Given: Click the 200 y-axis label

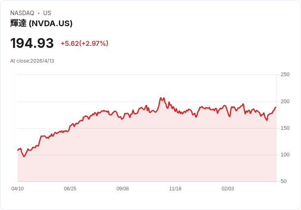Looking at the screenshot, I should pyautogui.click(x=285, y=101).
